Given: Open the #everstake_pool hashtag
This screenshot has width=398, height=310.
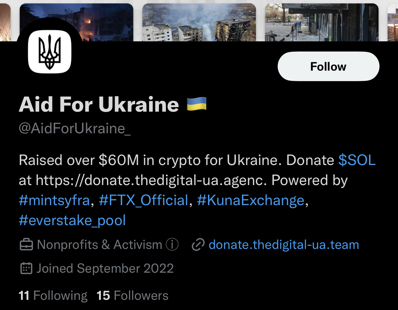Looking at the screenshot, I should click(72, 220).
